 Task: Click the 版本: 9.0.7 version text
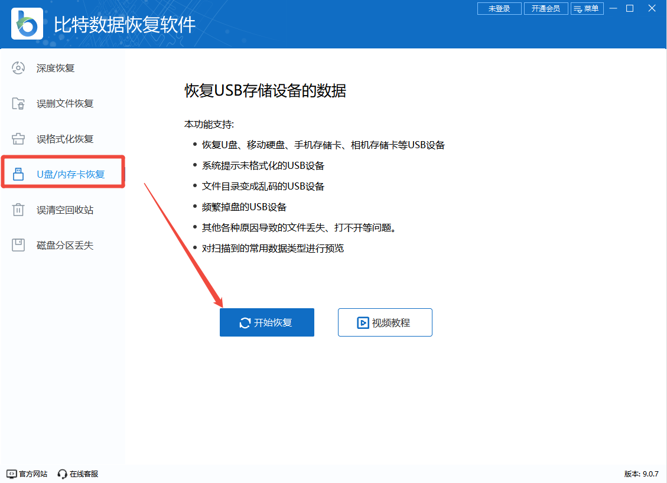[x=641, y=474]
